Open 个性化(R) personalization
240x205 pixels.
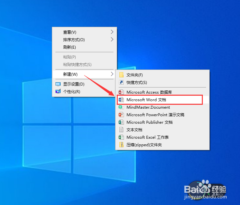tap(84, 92)
